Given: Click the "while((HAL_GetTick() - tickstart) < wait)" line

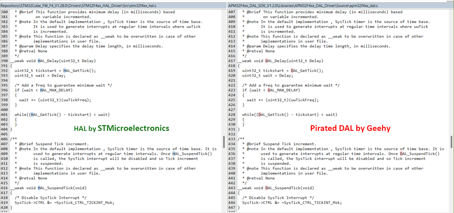Looking at the screenshot, I should click(x=62, y=115).
